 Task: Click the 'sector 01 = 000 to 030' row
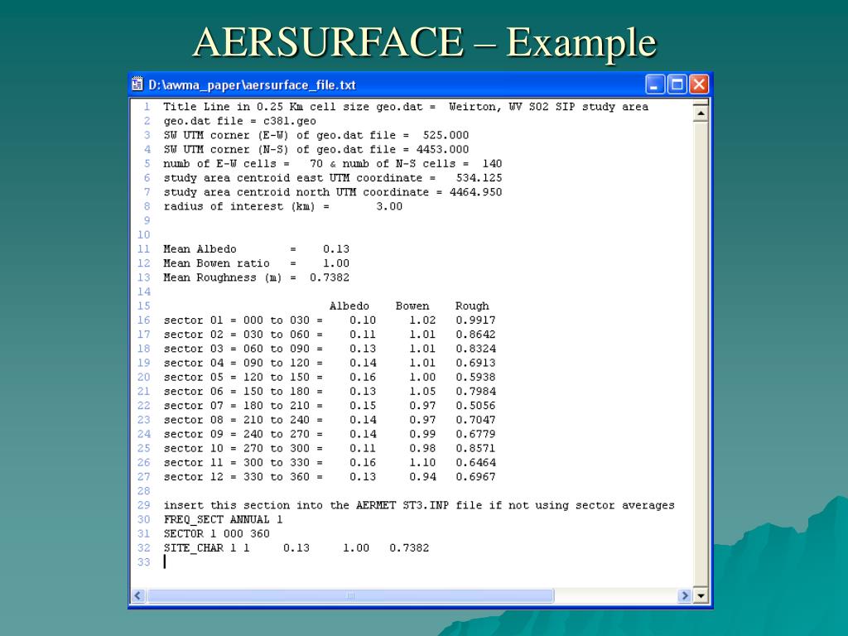pyautogui.click(x=330, y=320)
